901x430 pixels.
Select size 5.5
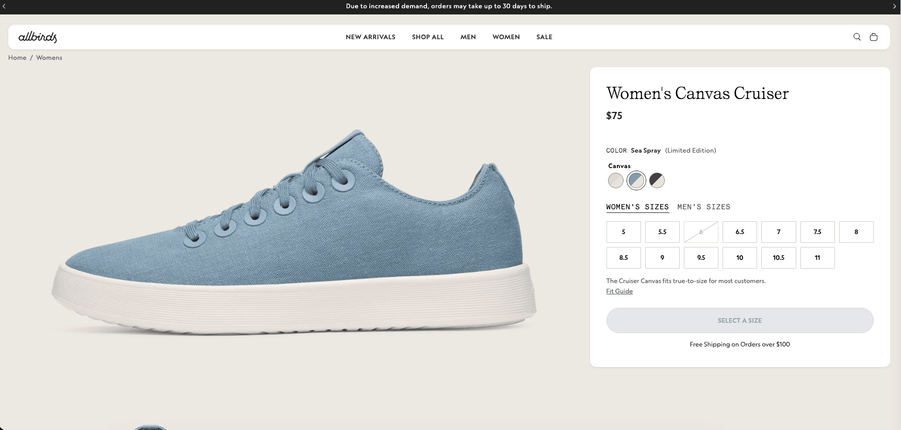(662, 232)
